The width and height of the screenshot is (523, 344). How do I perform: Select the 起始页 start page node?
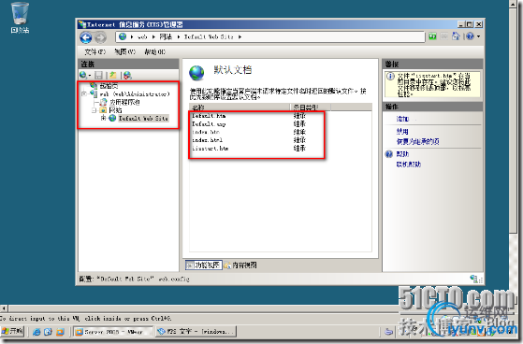coord(109,86)
